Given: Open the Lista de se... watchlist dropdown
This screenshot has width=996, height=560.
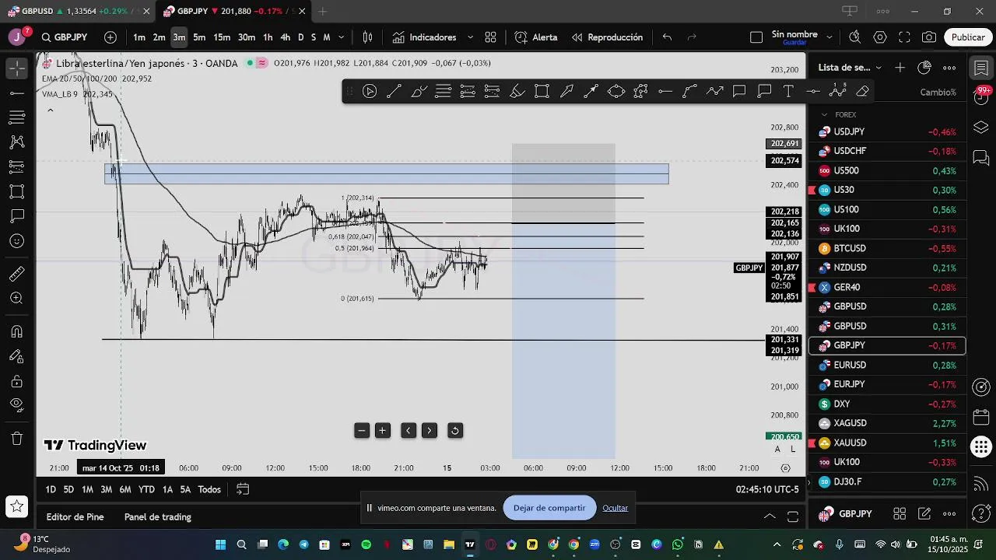Looking at the screenshot, I should (x=850, y=68).
